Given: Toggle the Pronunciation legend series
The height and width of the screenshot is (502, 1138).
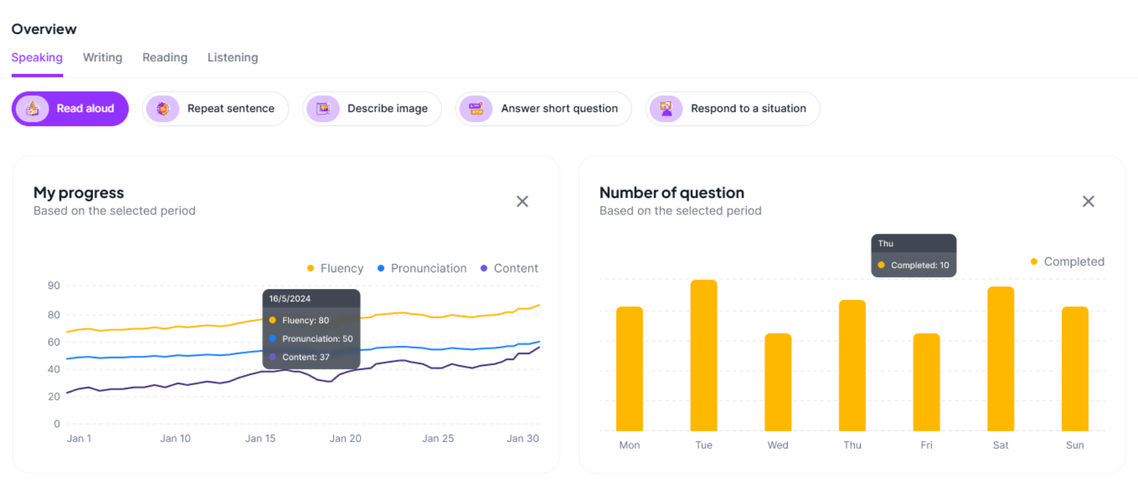Looking at the screenshot, I should click(x=422, y=269).
